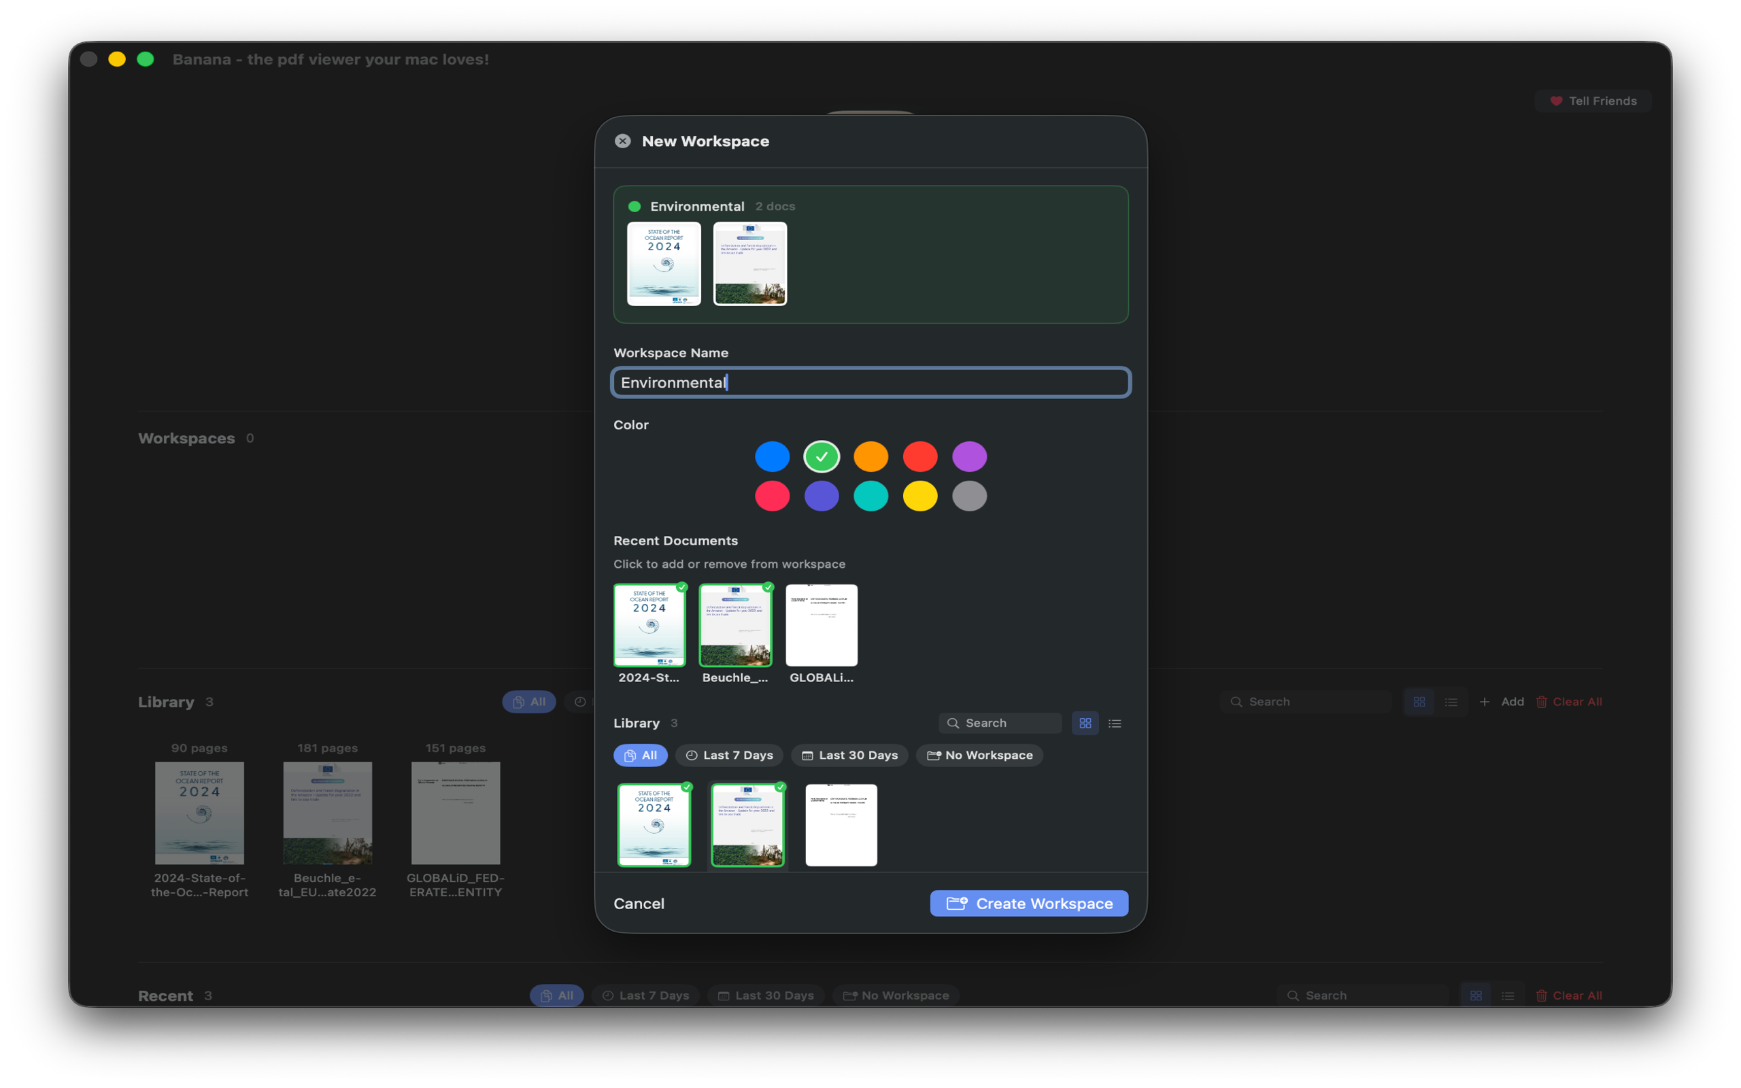Select the gray color swatch
The width and height of the screenshot is (1741, 1088).
969,496
